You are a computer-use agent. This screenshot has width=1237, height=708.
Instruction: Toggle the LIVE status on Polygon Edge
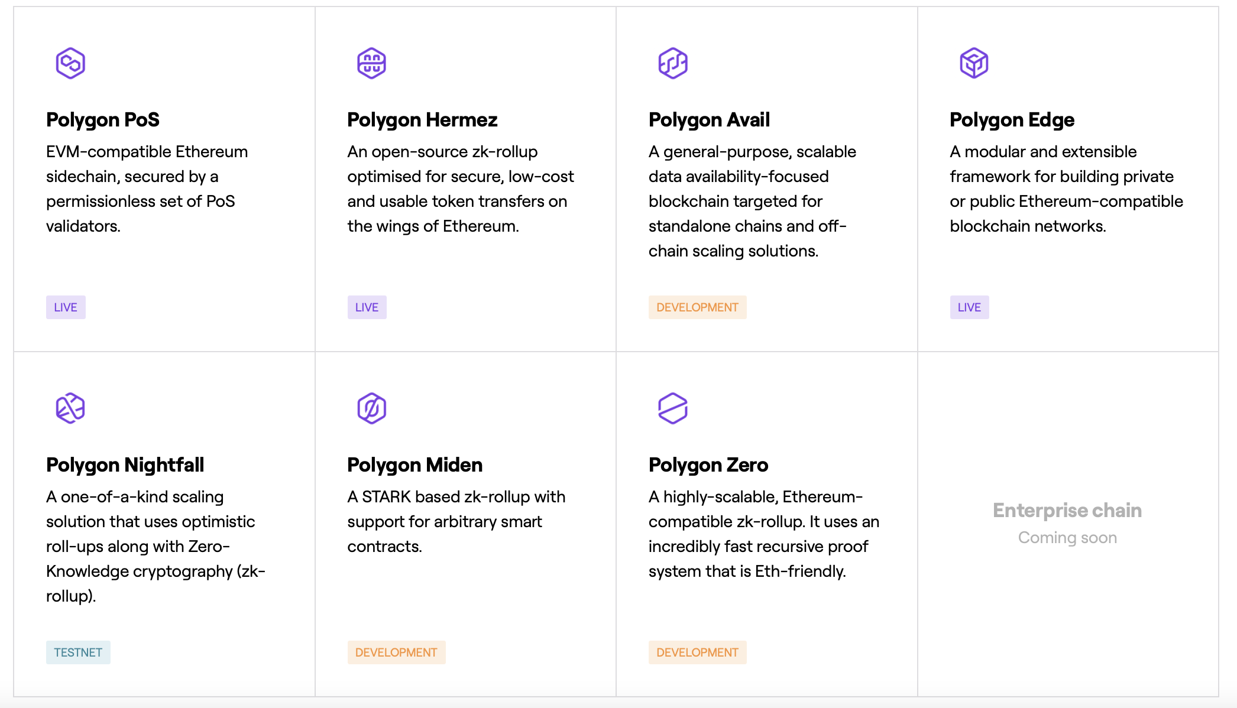969,307
